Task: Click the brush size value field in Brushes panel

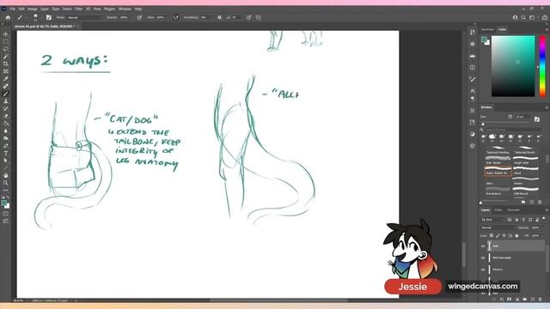Action: click(x=522, y=117)
